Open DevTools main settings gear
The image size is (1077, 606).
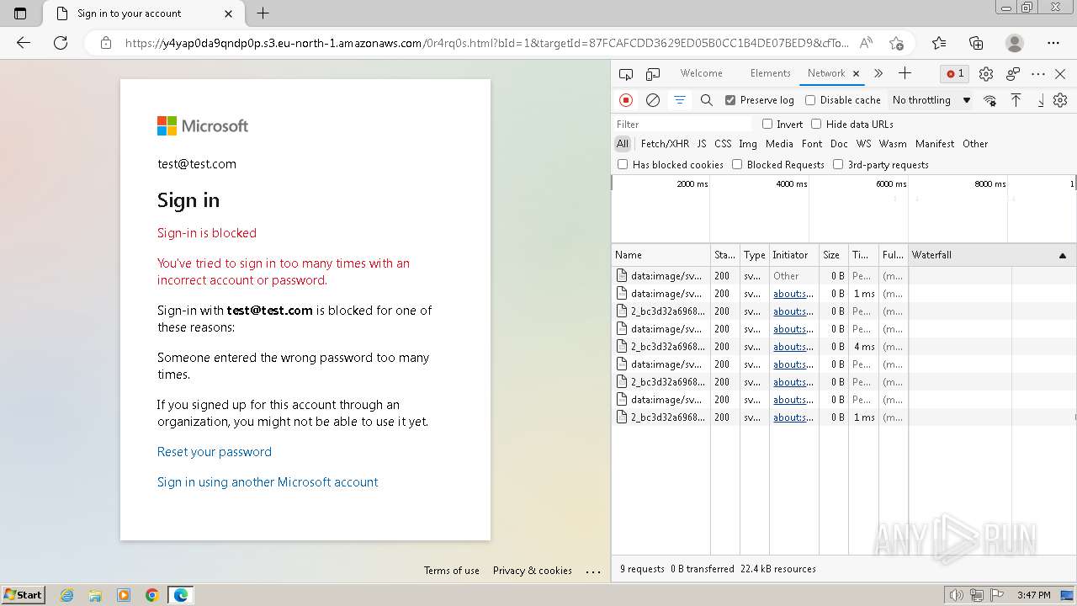(x=986, y=74)
